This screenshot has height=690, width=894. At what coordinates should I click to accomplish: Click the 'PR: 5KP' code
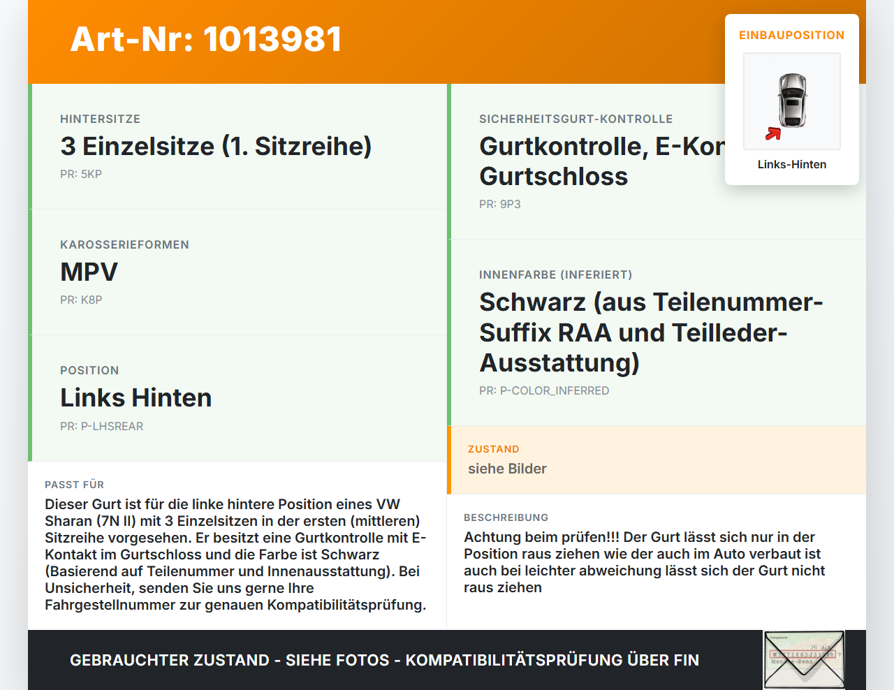point(81,174)
